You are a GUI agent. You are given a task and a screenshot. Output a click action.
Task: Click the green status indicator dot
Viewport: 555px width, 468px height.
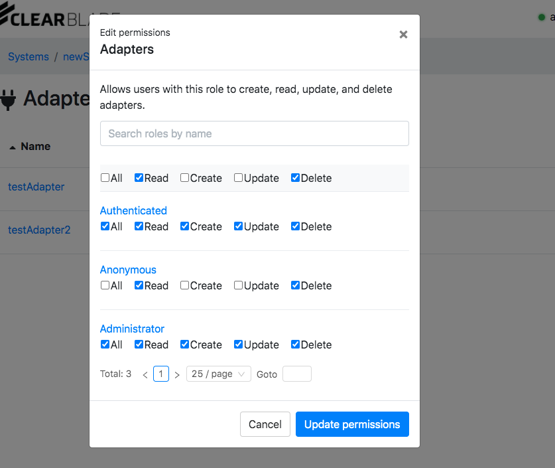[x=542, y=17]
